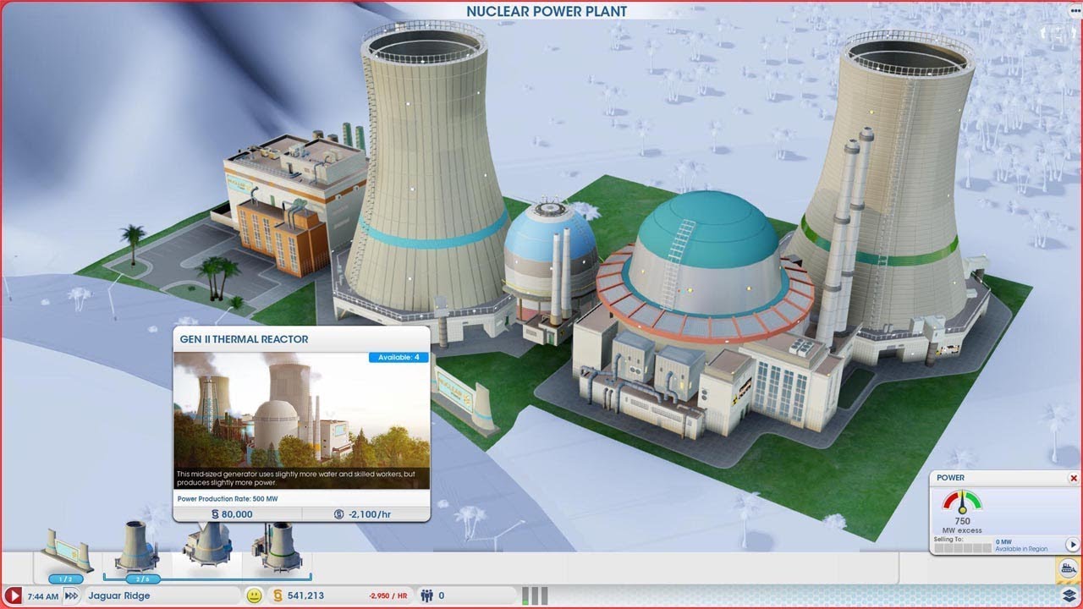This screenshot has width=1083, height=609.
Task: Open the Simoleon budget icon
Action: coord(277,595)
